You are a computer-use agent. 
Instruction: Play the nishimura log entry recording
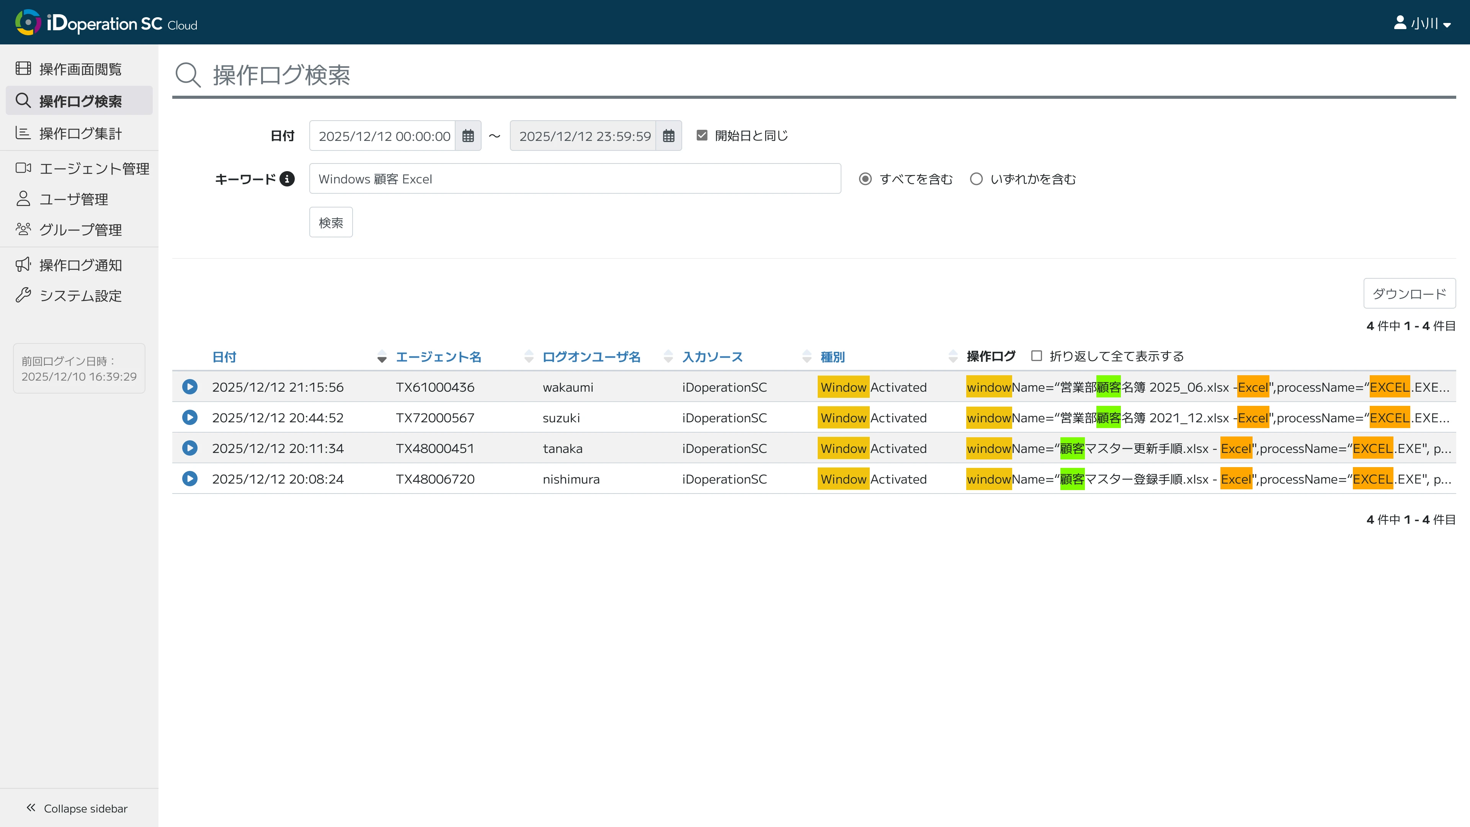190,479
